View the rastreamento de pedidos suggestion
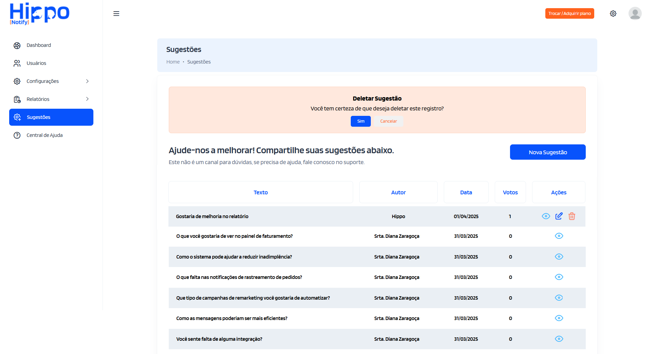Image resolution: width=655 pixels, height=354 pixels. [x=559, y=277]
